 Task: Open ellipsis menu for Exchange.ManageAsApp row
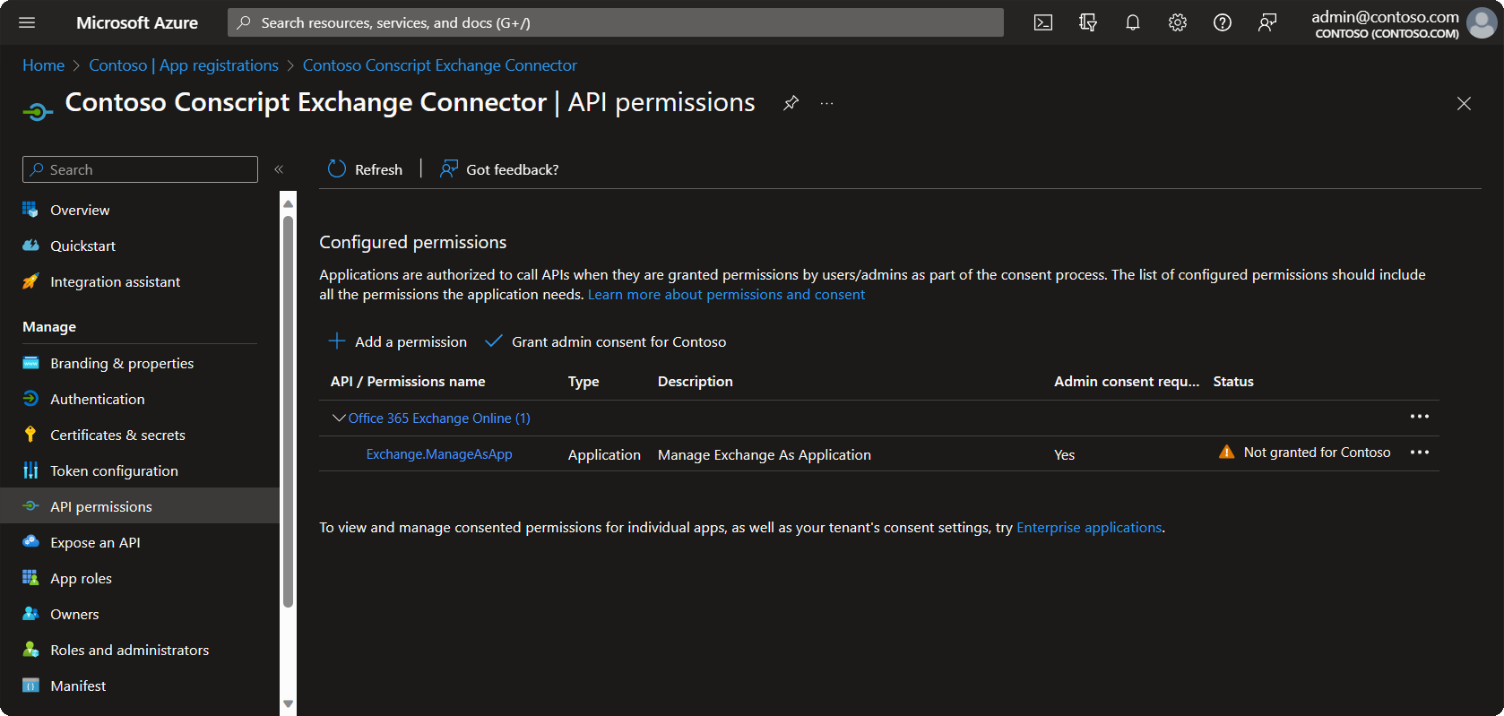pyautogui.click(x=1420, y=453)
